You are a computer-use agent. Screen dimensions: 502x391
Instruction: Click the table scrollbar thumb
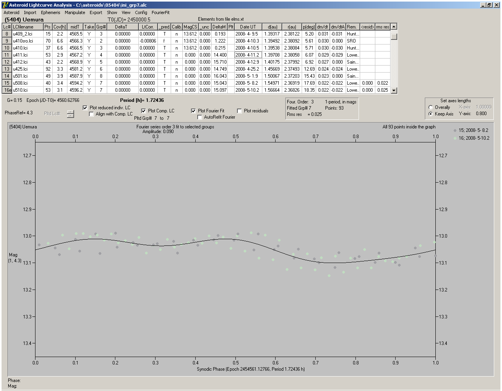(x=394, y=36)
